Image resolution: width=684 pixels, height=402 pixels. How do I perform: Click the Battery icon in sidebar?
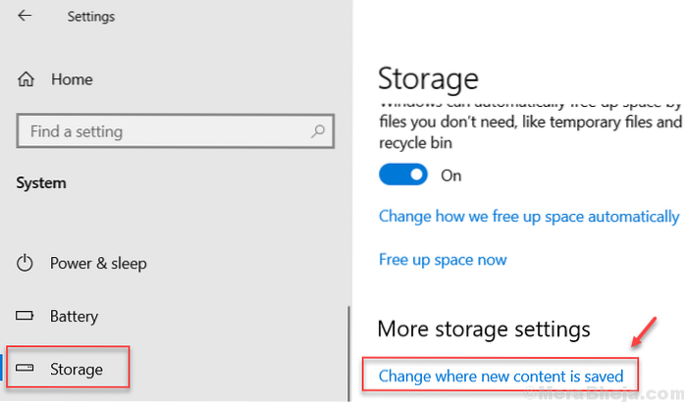26,316
